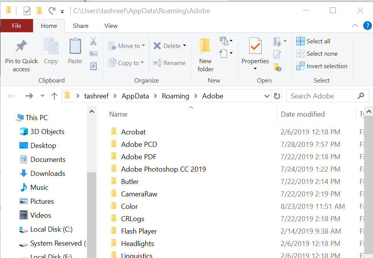Select the Butler folder icon
Image resolution: width=373 pixels, height=258 pixels.
click(114, 181)
